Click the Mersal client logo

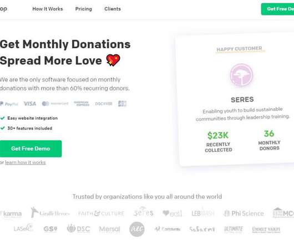[x=110, y=229]
